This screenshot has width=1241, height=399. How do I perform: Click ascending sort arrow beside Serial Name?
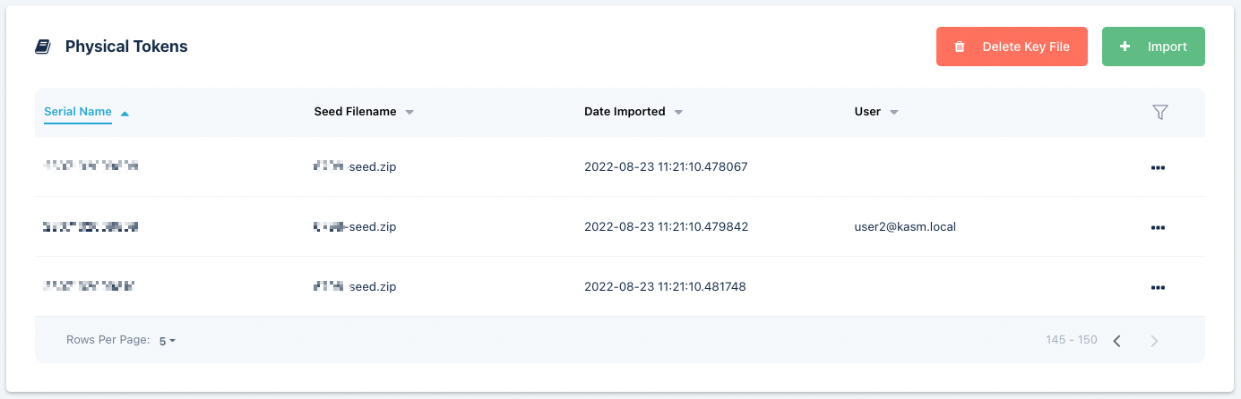(x=125, y=113)
